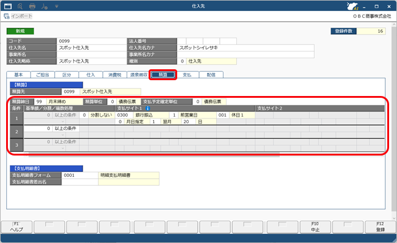Click the vertical scrollbar on right edge
397x243 pixels.
pos(394,118)
